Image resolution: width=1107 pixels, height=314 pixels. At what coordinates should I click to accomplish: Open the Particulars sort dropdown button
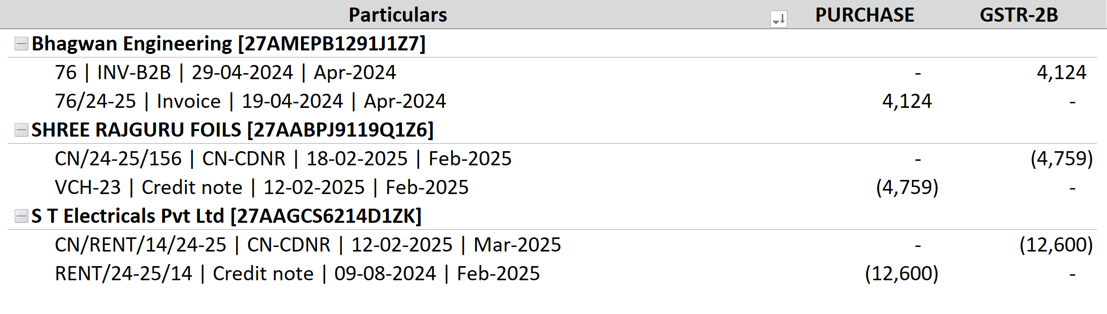tap(778, 19)
